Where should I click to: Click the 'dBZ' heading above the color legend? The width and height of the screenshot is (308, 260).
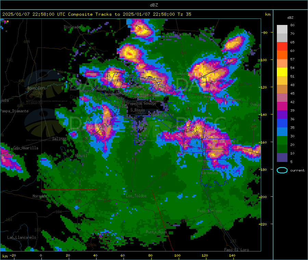click(290, 18)
